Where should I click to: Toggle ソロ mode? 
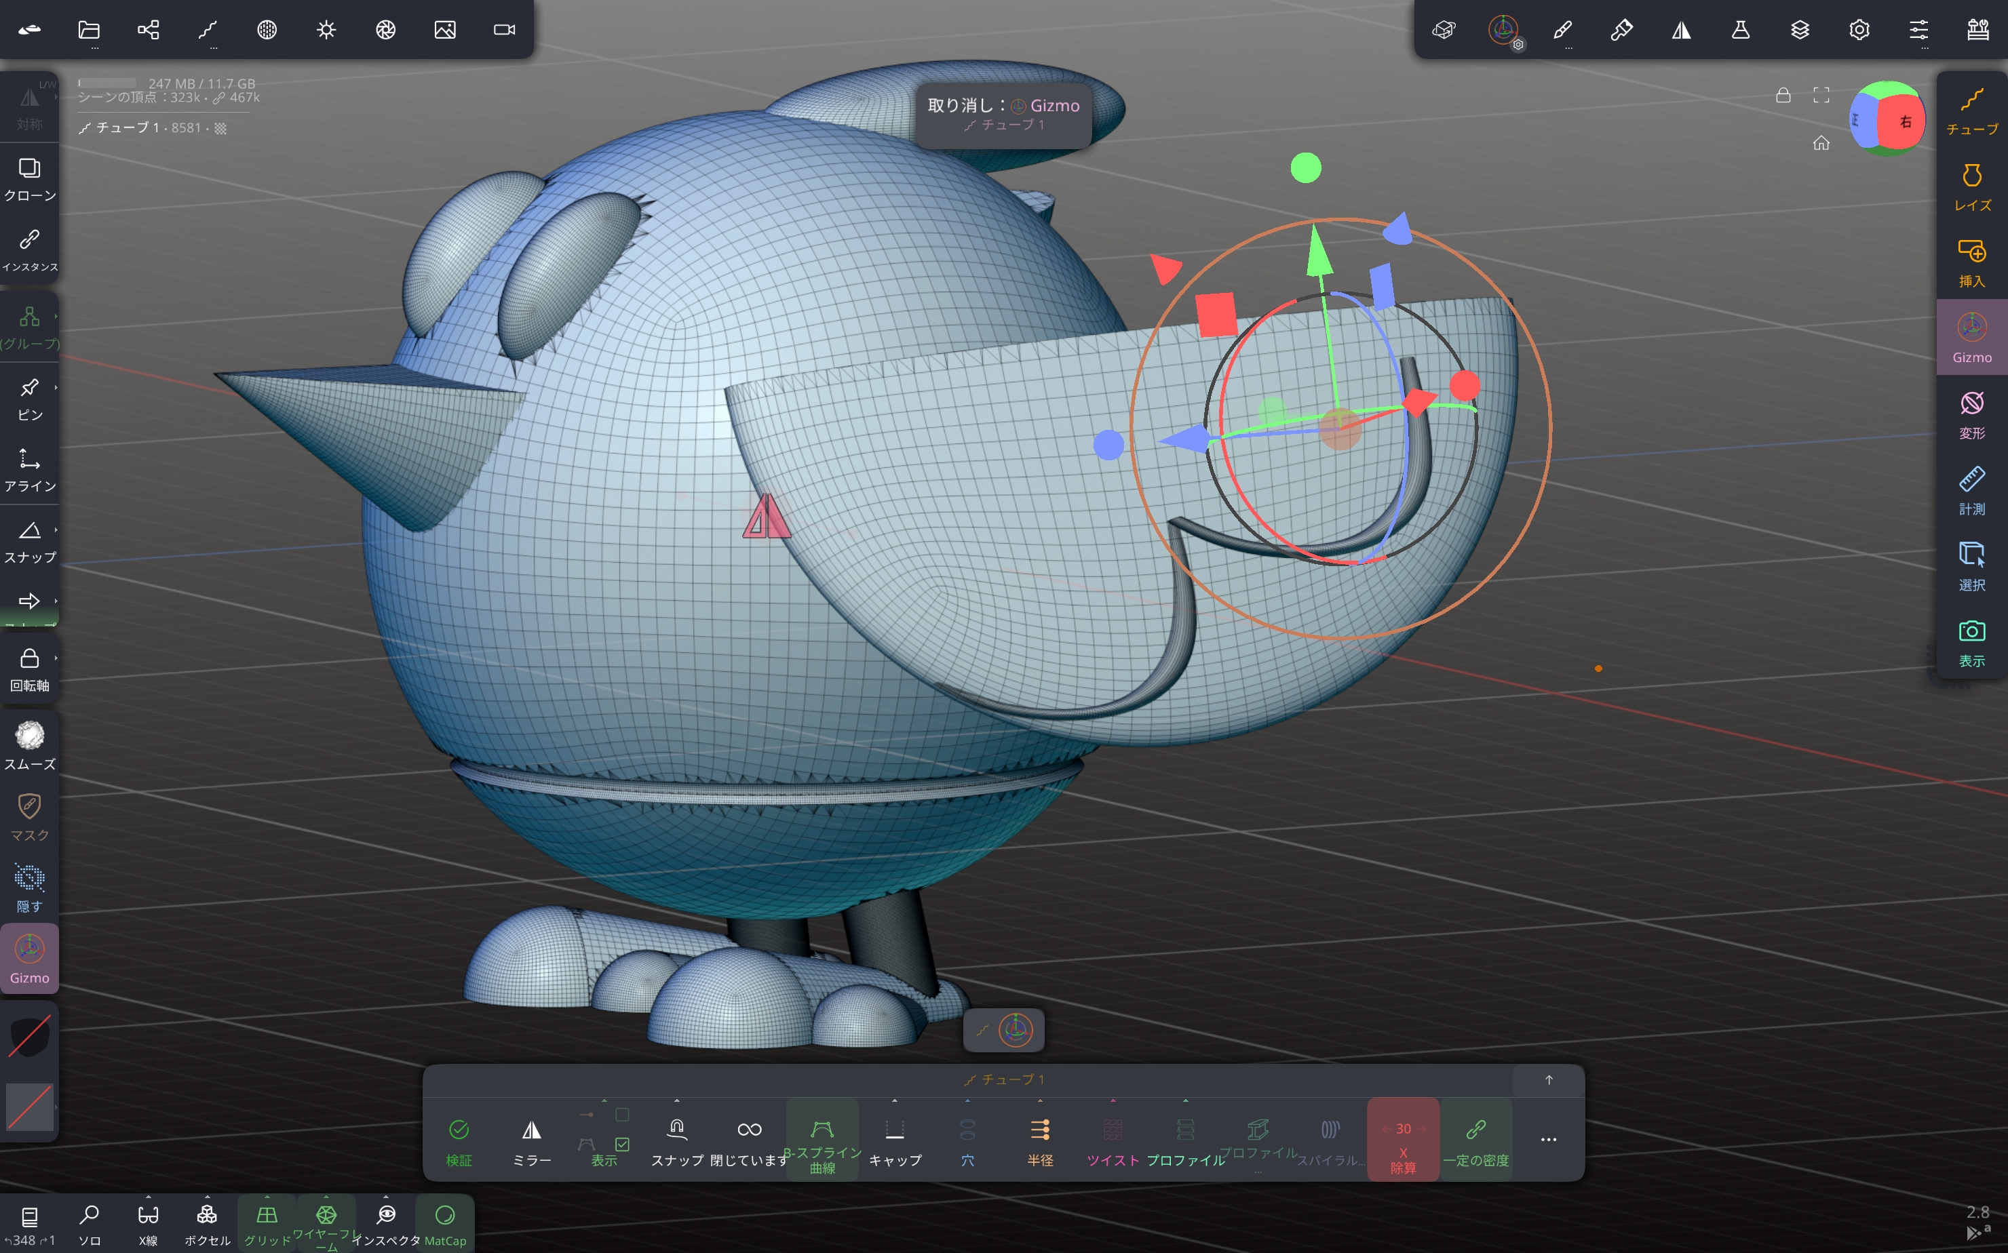pos(89,1223)
